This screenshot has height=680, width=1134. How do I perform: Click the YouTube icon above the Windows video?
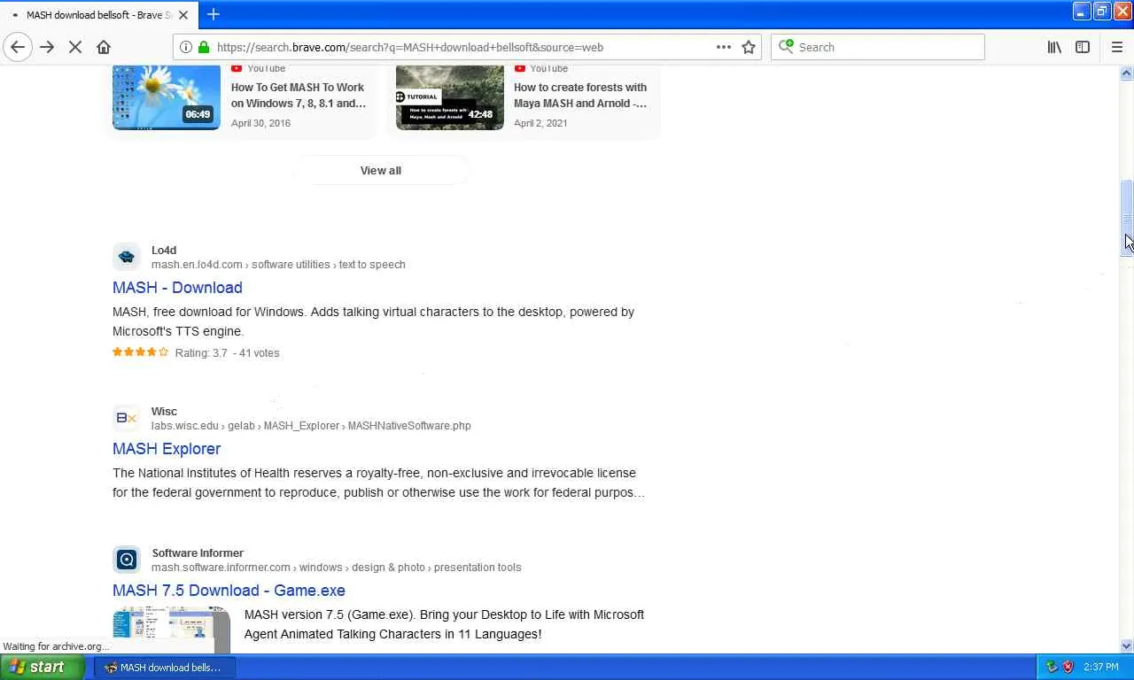click(237, 68)
